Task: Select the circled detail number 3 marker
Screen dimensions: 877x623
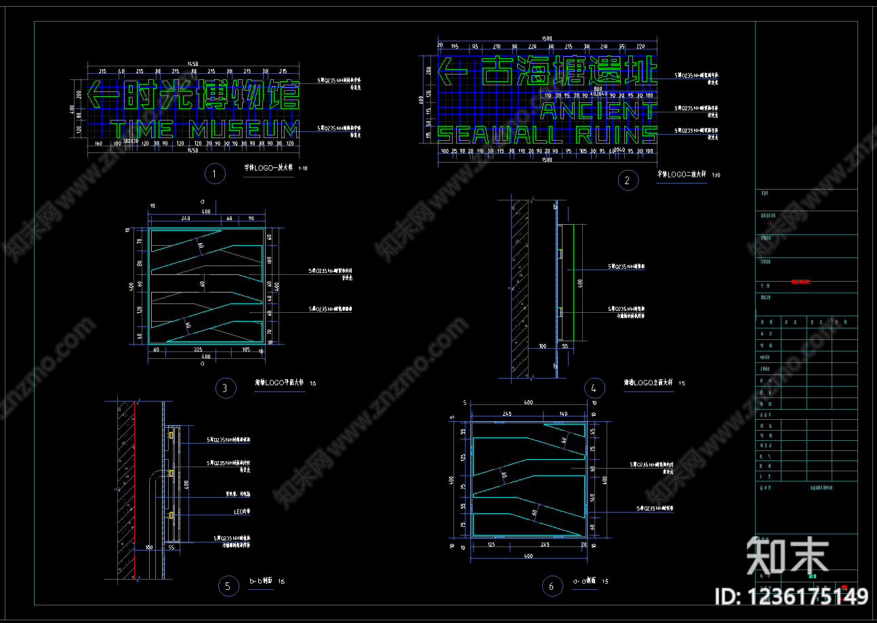Action: [x=225, y=388]
